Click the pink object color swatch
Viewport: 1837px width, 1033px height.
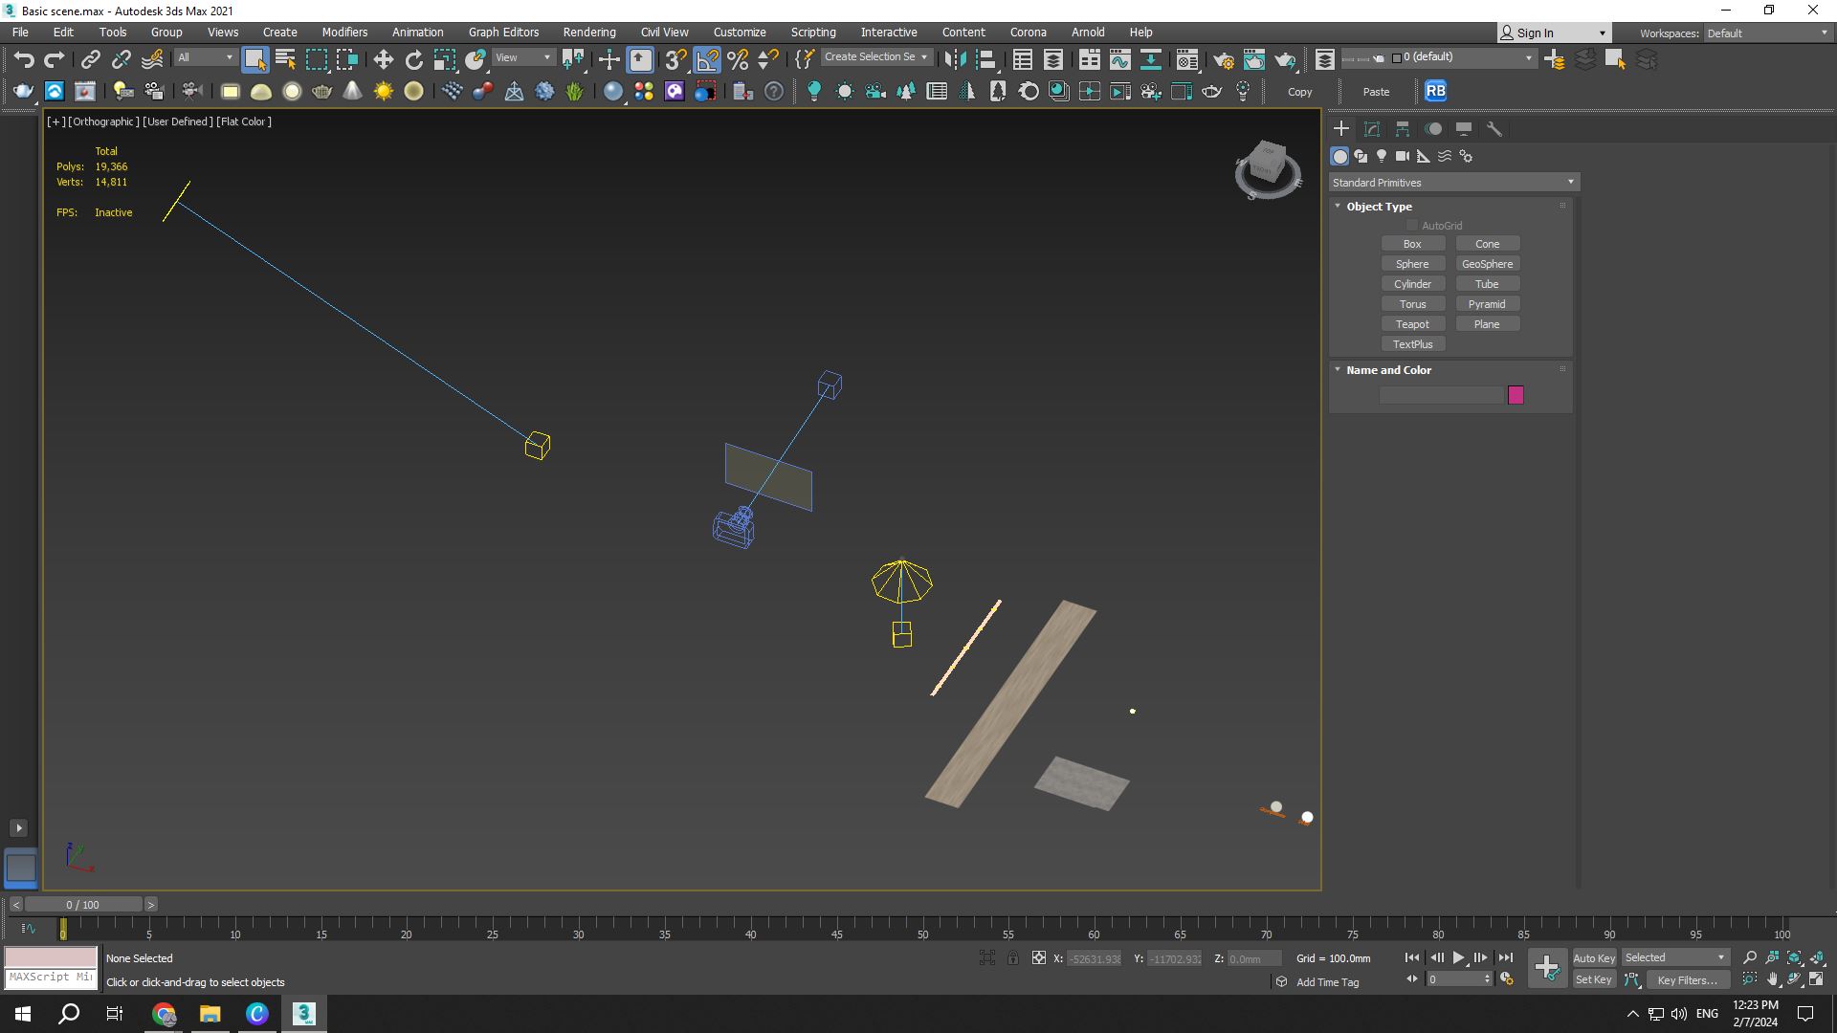[1516, 395]
